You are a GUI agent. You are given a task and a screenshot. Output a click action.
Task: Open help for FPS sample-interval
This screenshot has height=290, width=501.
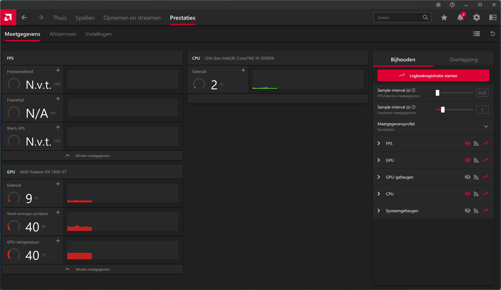pyautogui.click(x=413, y=90)
